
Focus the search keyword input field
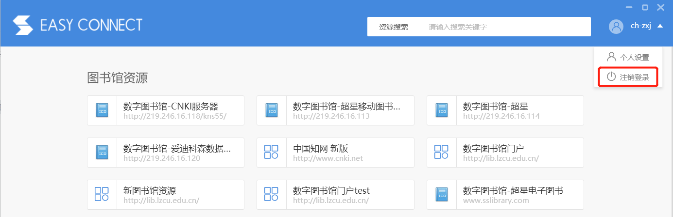pyautogui.click(x=506, y=27)
